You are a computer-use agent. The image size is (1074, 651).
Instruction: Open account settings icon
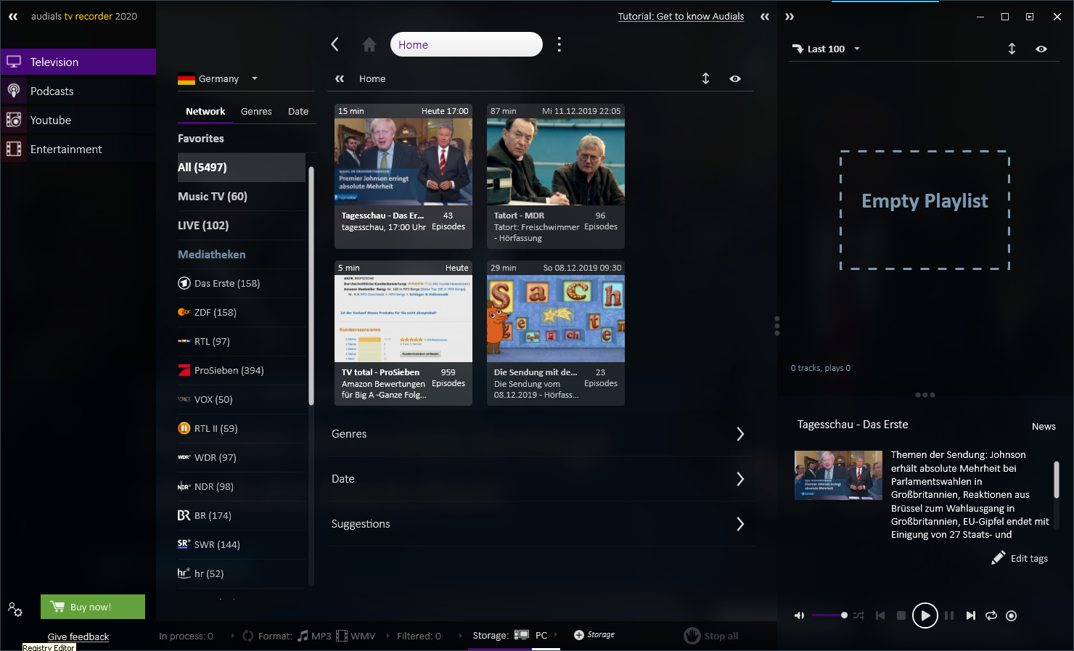(x=15, y=609)
